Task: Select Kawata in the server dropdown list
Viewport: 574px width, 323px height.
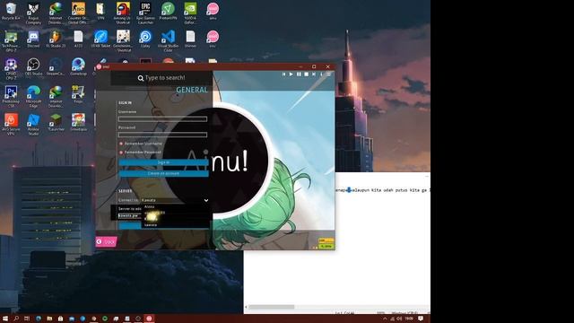Action: tap(151, 225)
